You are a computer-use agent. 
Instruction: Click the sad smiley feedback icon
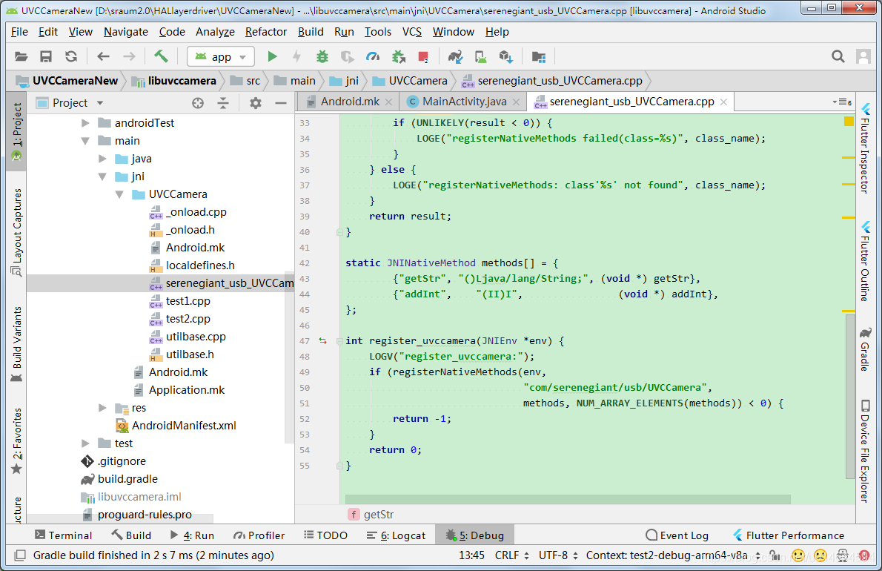point(820,556)
